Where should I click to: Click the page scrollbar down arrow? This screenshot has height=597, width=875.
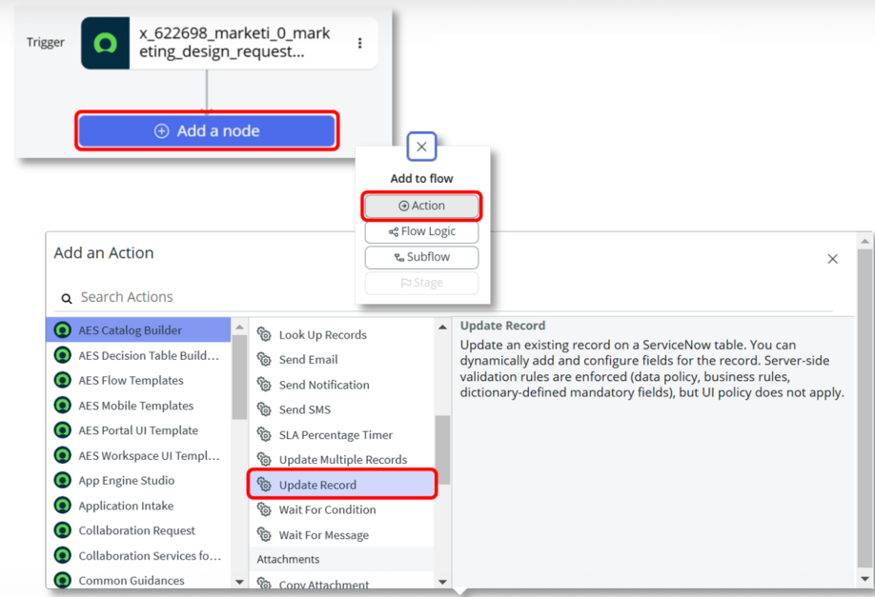point(865,579)
